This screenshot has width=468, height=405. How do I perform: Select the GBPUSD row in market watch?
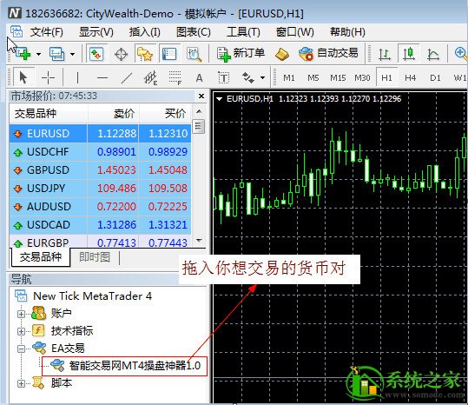[x=100, y=170]
